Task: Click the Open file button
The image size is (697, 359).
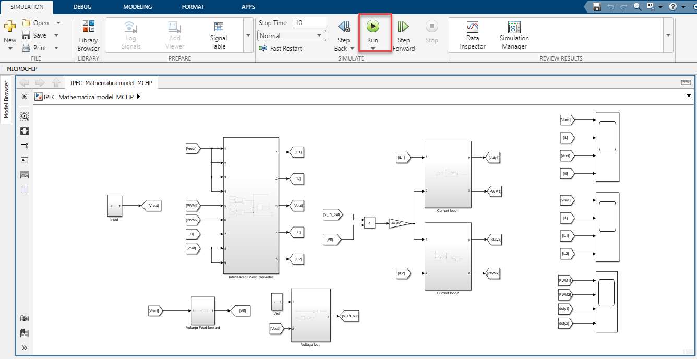Action: (35, 23)
